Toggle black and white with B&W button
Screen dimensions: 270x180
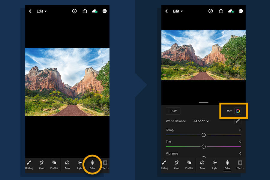click(173, 111)
